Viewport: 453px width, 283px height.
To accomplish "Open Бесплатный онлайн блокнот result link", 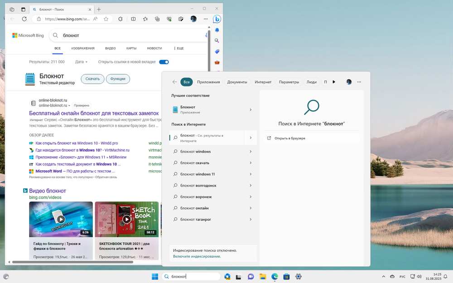I will tap(94, 113).
